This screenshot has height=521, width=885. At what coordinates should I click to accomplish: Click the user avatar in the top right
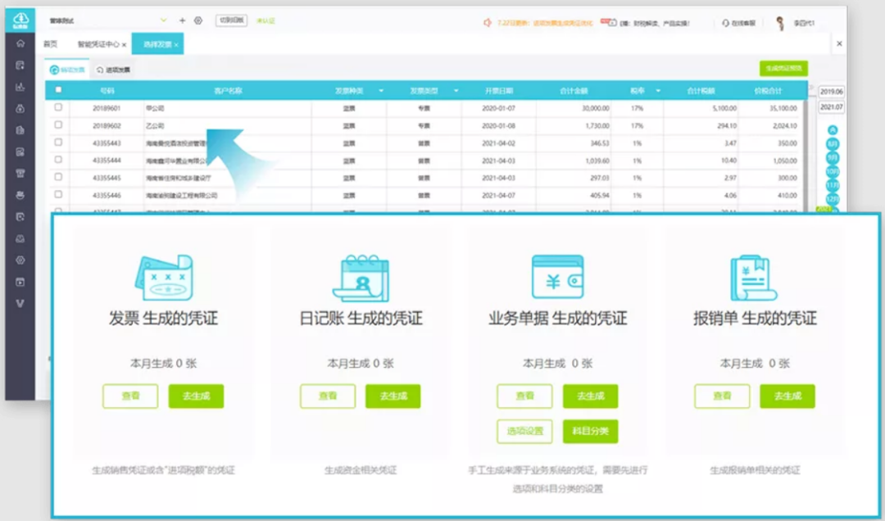[781, 23]
